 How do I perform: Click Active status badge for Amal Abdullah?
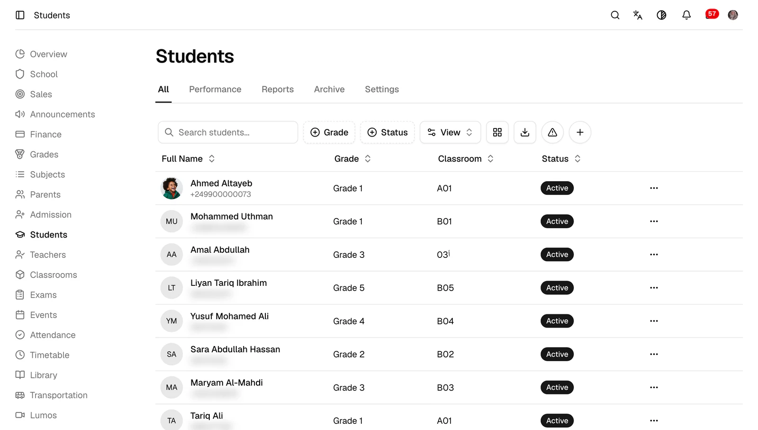pos(557,255)
